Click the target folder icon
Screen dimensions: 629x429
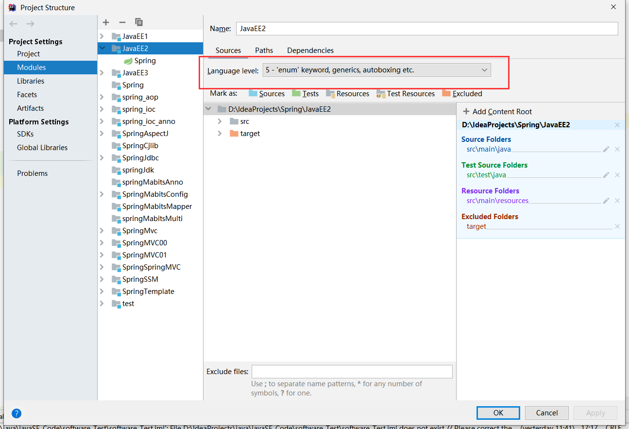(234, 134)
